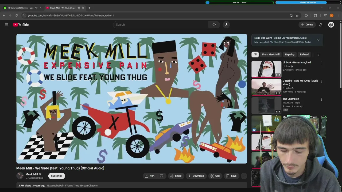Start voice search with microphone icon
The height and width of the screenshot is (192, 342).
(x=226, y=25)
